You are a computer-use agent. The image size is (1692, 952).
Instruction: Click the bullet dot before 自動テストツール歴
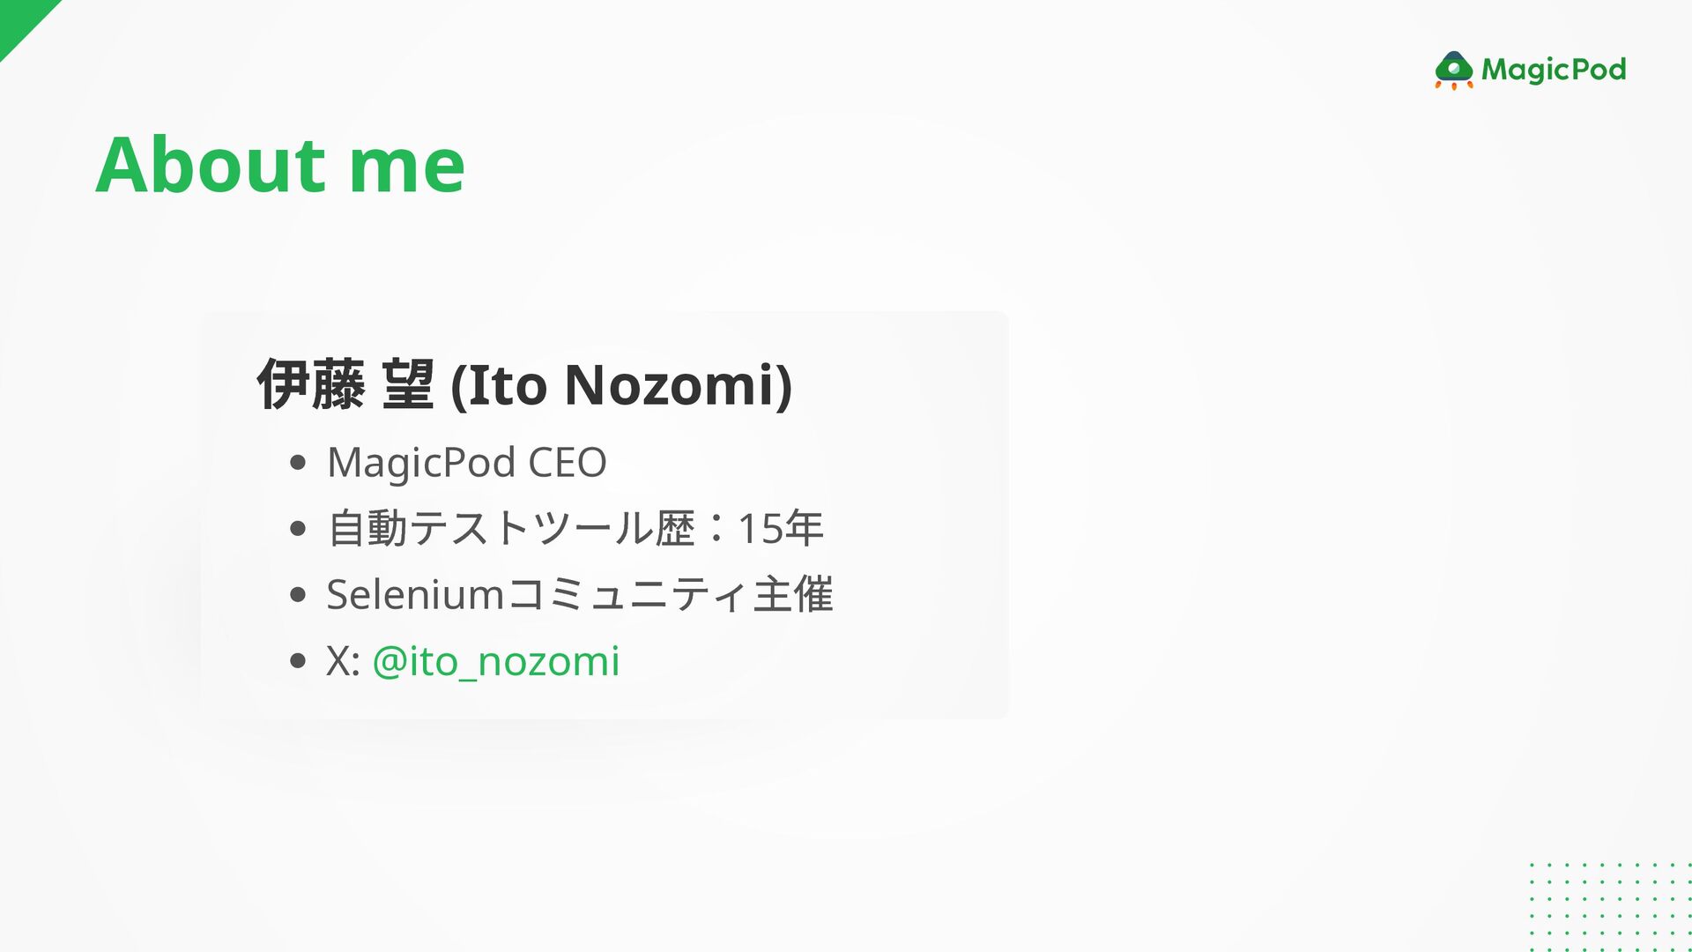pos(297,528)
